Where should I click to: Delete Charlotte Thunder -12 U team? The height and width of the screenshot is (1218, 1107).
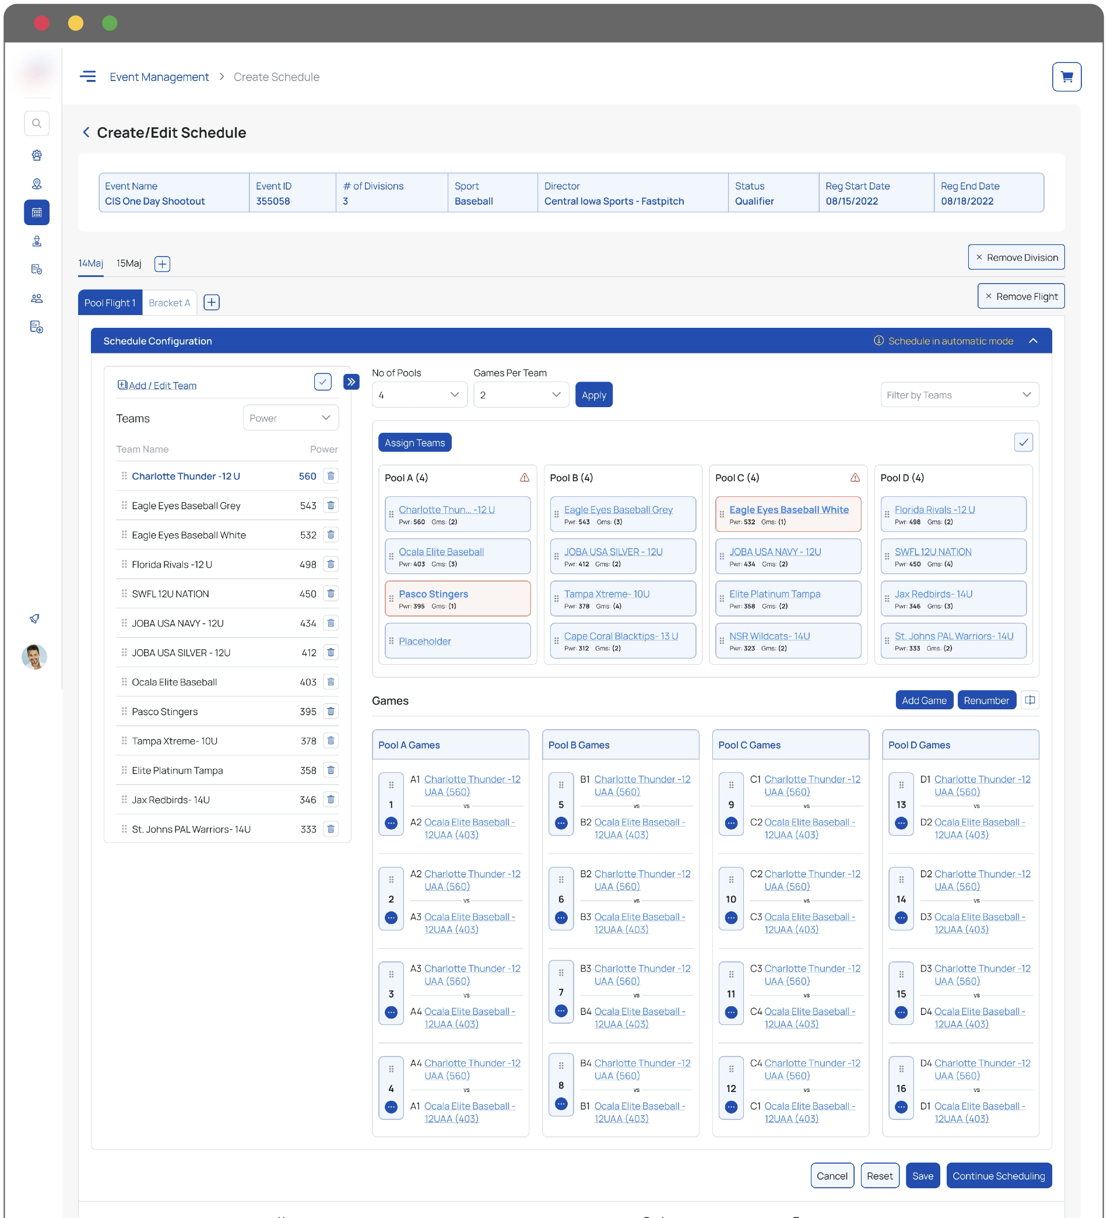click(x=331, y=476)
